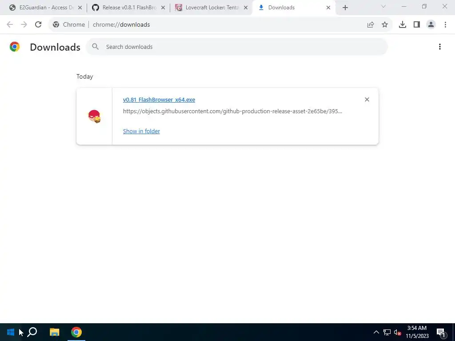Bookmark this tab with star icon
This screenshot has width=455, height=341.
point(385,25)
